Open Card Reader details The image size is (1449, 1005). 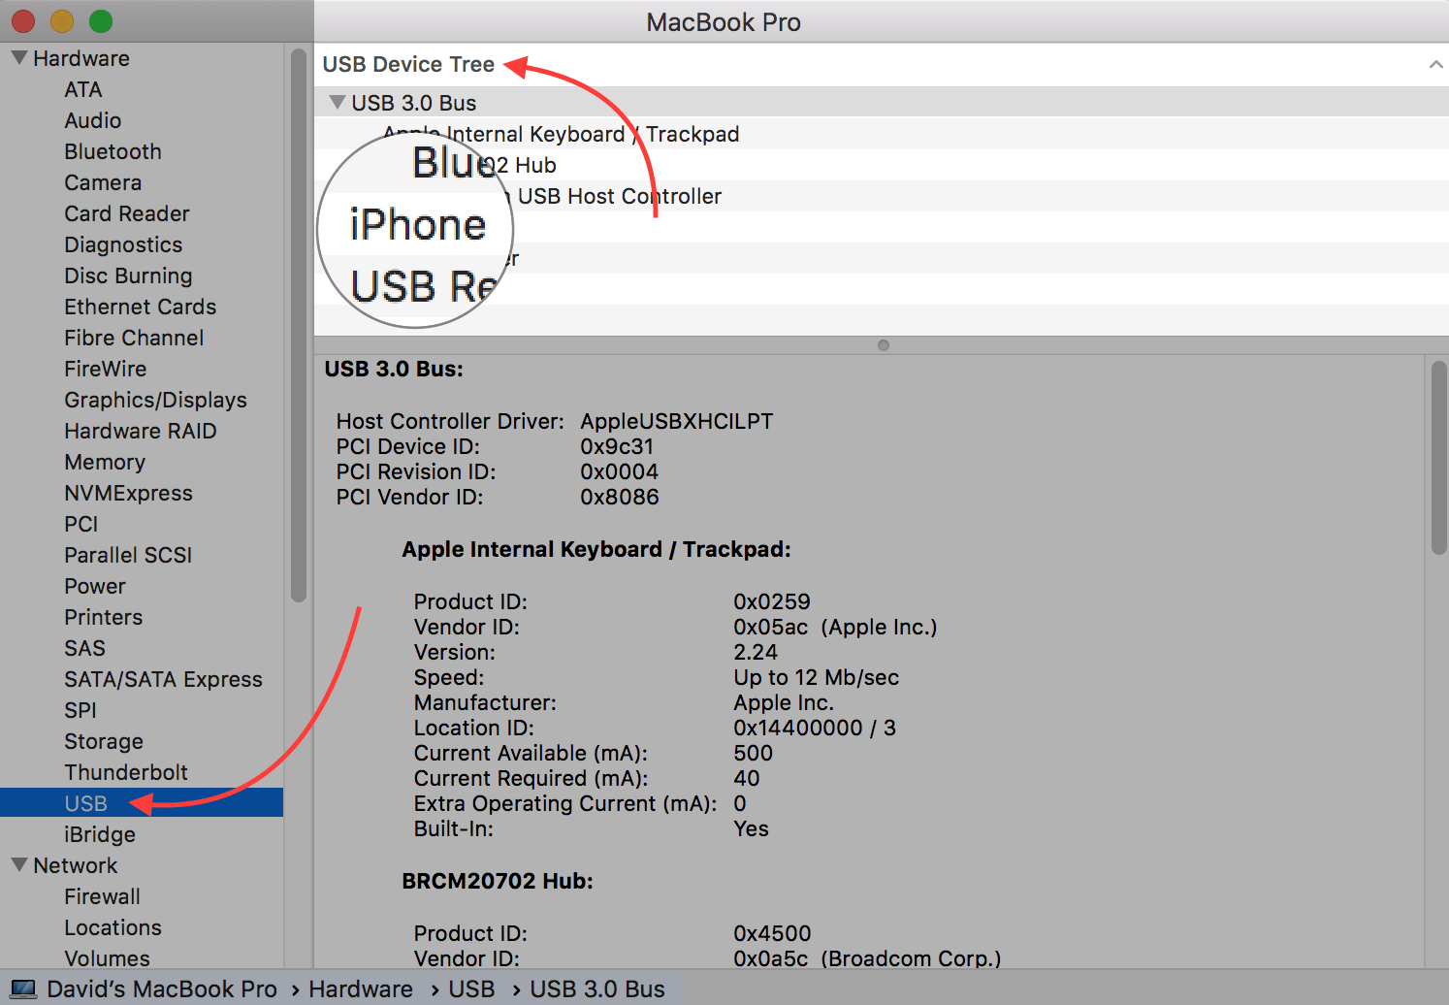coord(127,213)
